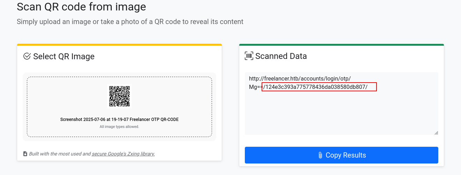The height and width of the screenshot is (175, 461).
Task: Click the paperclip icon on Copy Results
Action: [x=320, y=155]
